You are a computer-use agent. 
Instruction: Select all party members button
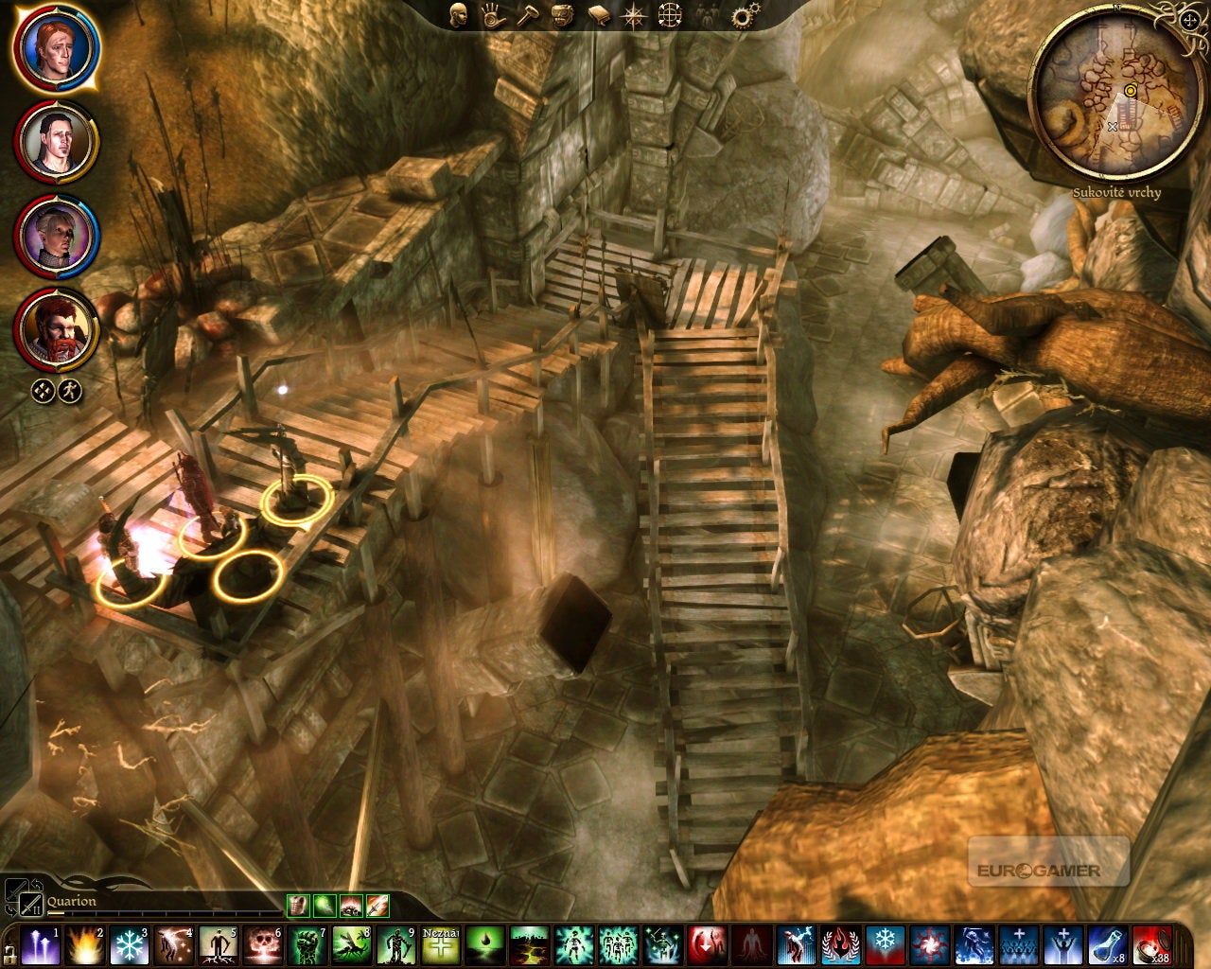(x=43, y=390)
